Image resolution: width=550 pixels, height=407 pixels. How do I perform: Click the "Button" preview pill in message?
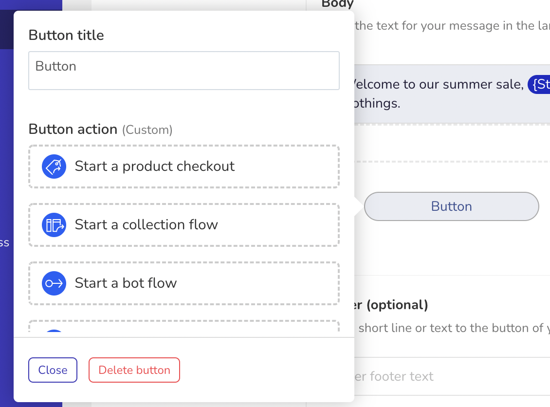451,206
